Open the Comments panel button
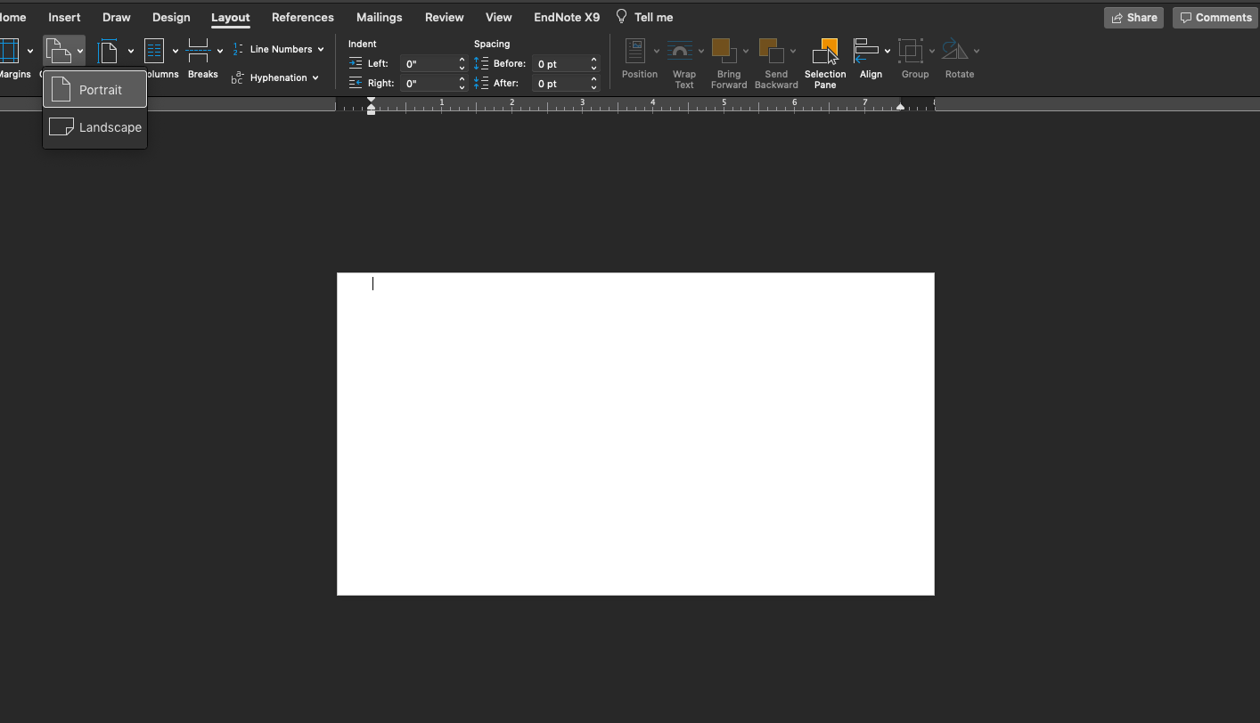The height and width of the screenshot is (723, 1260). (x=1215, y=18)
